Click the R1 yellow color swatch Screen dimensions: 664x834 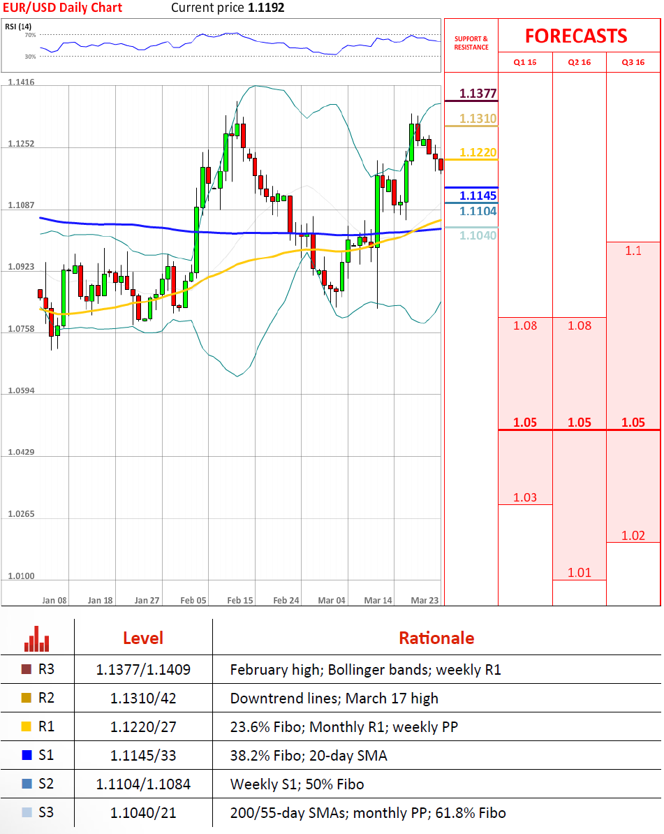pos(26,726)
